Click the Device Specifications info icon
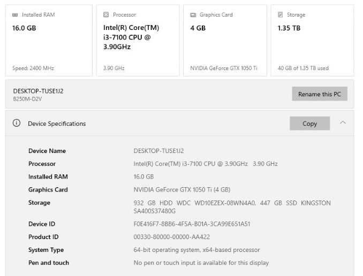 coord(17,124)
